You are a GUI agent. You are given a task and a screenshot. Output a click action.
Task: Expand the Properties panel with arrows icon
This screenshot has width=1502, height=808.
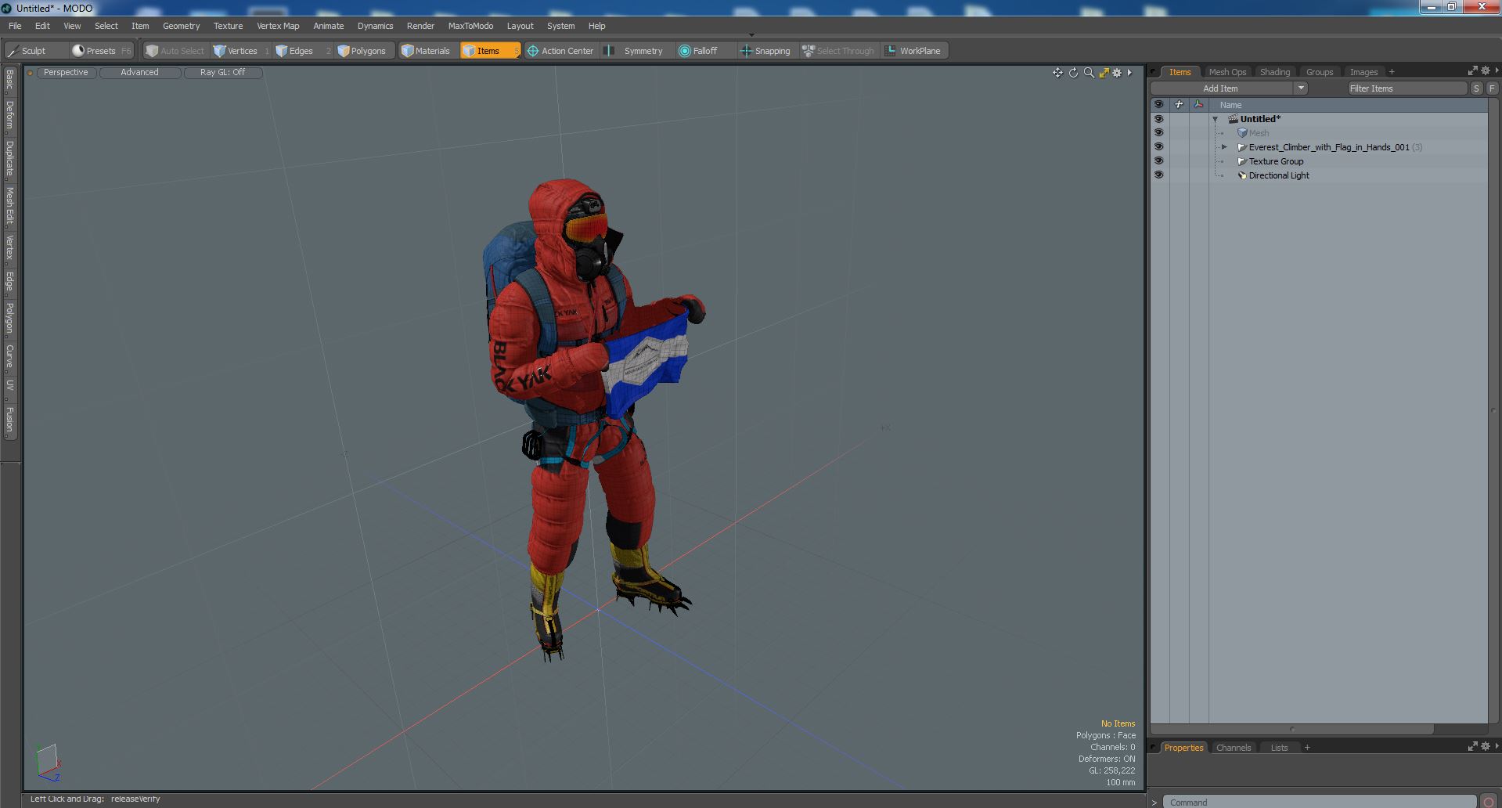tap(1472, 746)
